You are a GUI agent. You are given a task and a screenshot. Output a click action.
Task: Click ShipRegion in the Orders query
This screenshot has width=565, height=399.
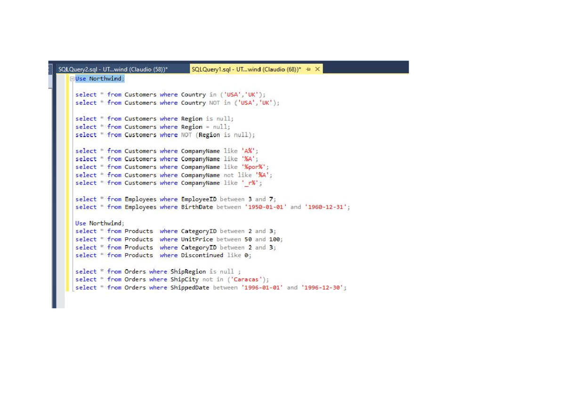point(188,272)
